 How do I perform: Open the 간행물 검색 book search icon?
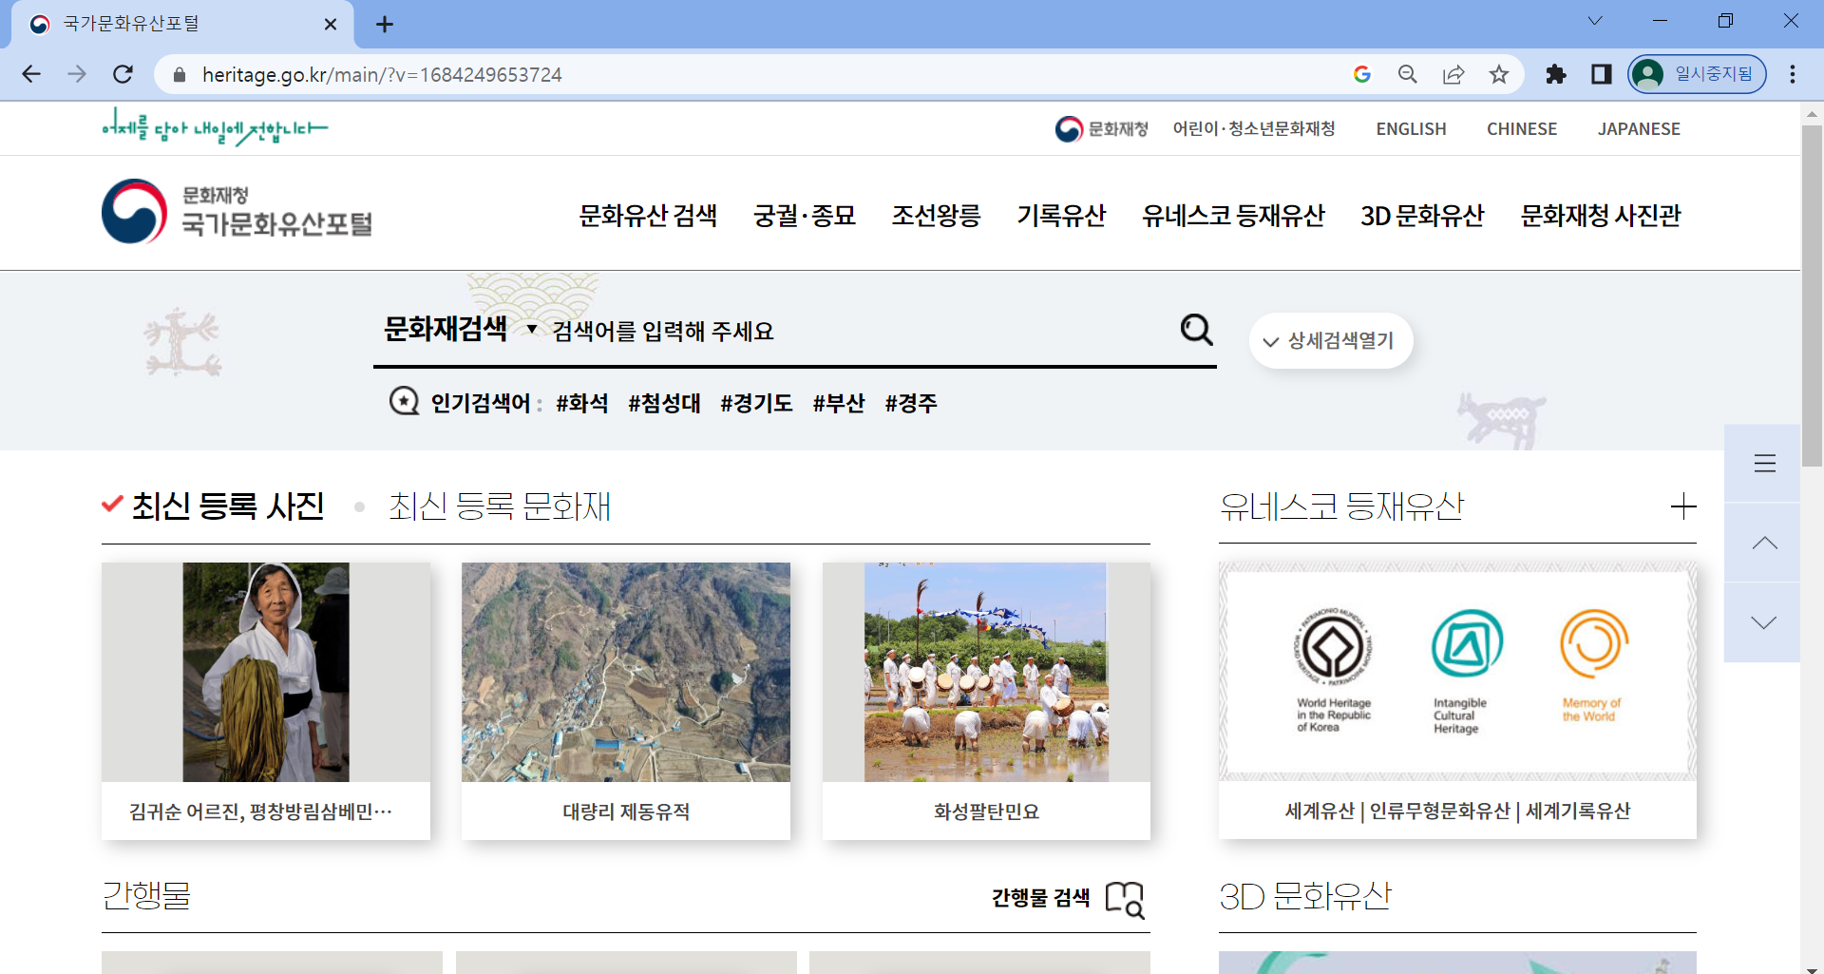pos(1125,899)
